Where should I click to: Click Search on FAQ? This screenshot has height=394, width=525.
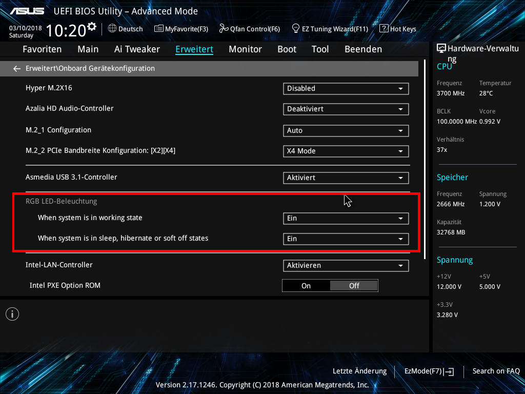coord(496,371)
